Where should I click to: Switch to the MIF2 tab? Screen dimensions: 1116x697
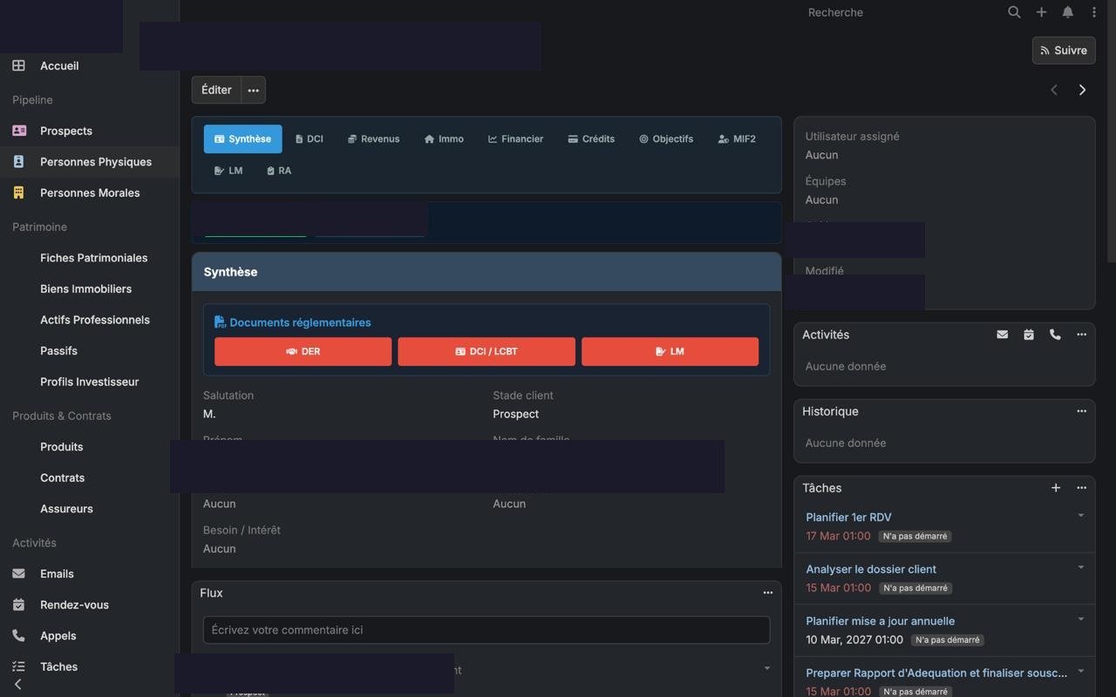tap(737, 139)
